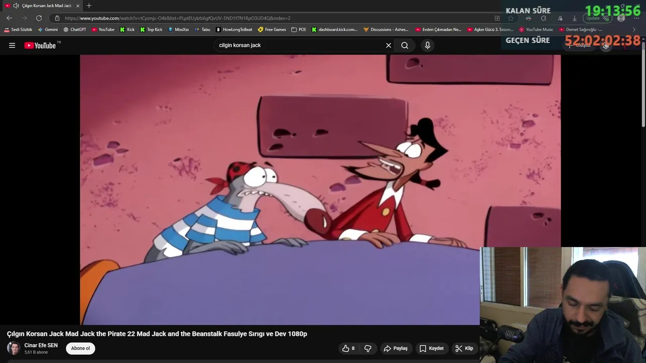Bookmark this page with the star icon

pyautogui.click(x=511, y=18)
